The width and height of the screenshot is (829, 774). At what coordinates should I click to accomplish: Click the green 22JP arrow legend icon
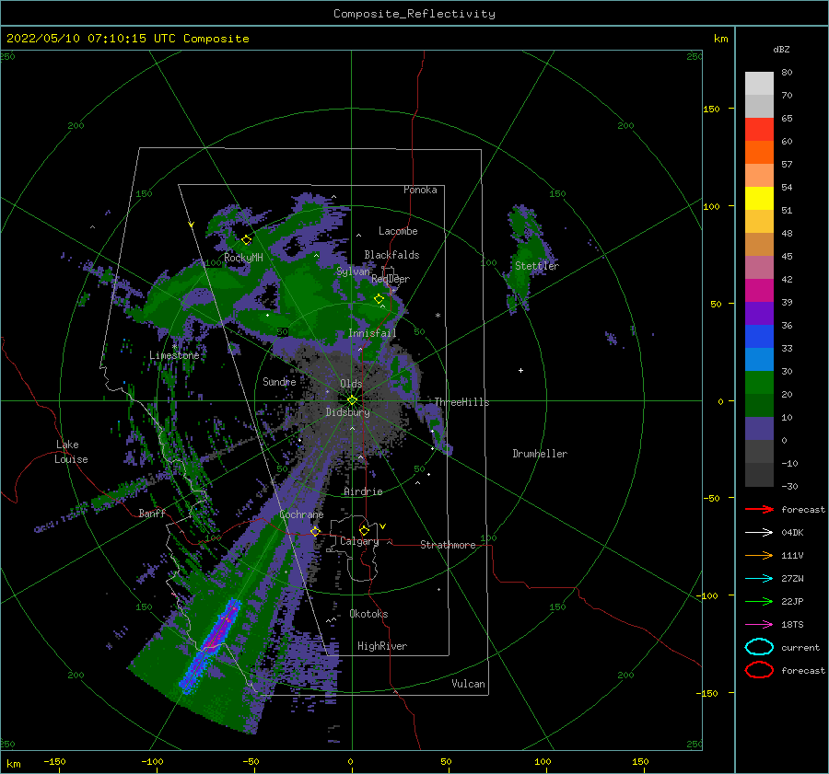[759, 601]
